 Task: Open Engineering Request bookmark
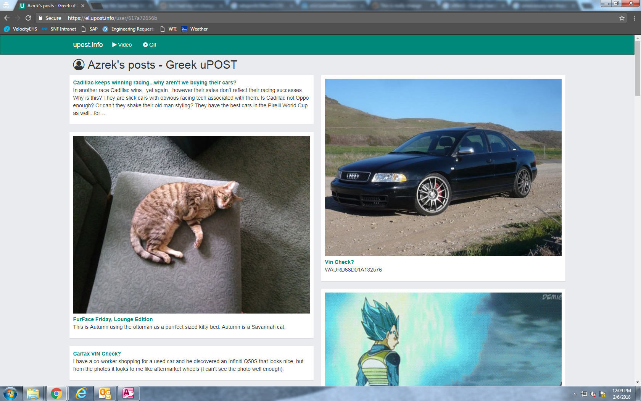(128, 29)
